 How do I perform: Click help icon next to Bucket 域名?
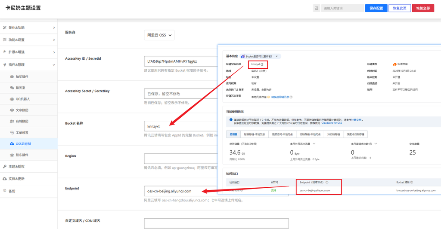[x=412, y=183]
